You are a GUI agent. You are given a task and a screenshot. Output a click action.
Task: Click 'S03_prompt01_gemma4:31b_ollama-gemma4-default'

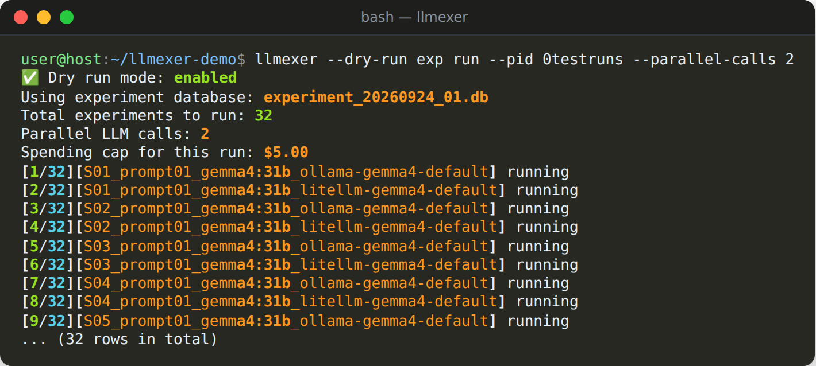(286, 247)
